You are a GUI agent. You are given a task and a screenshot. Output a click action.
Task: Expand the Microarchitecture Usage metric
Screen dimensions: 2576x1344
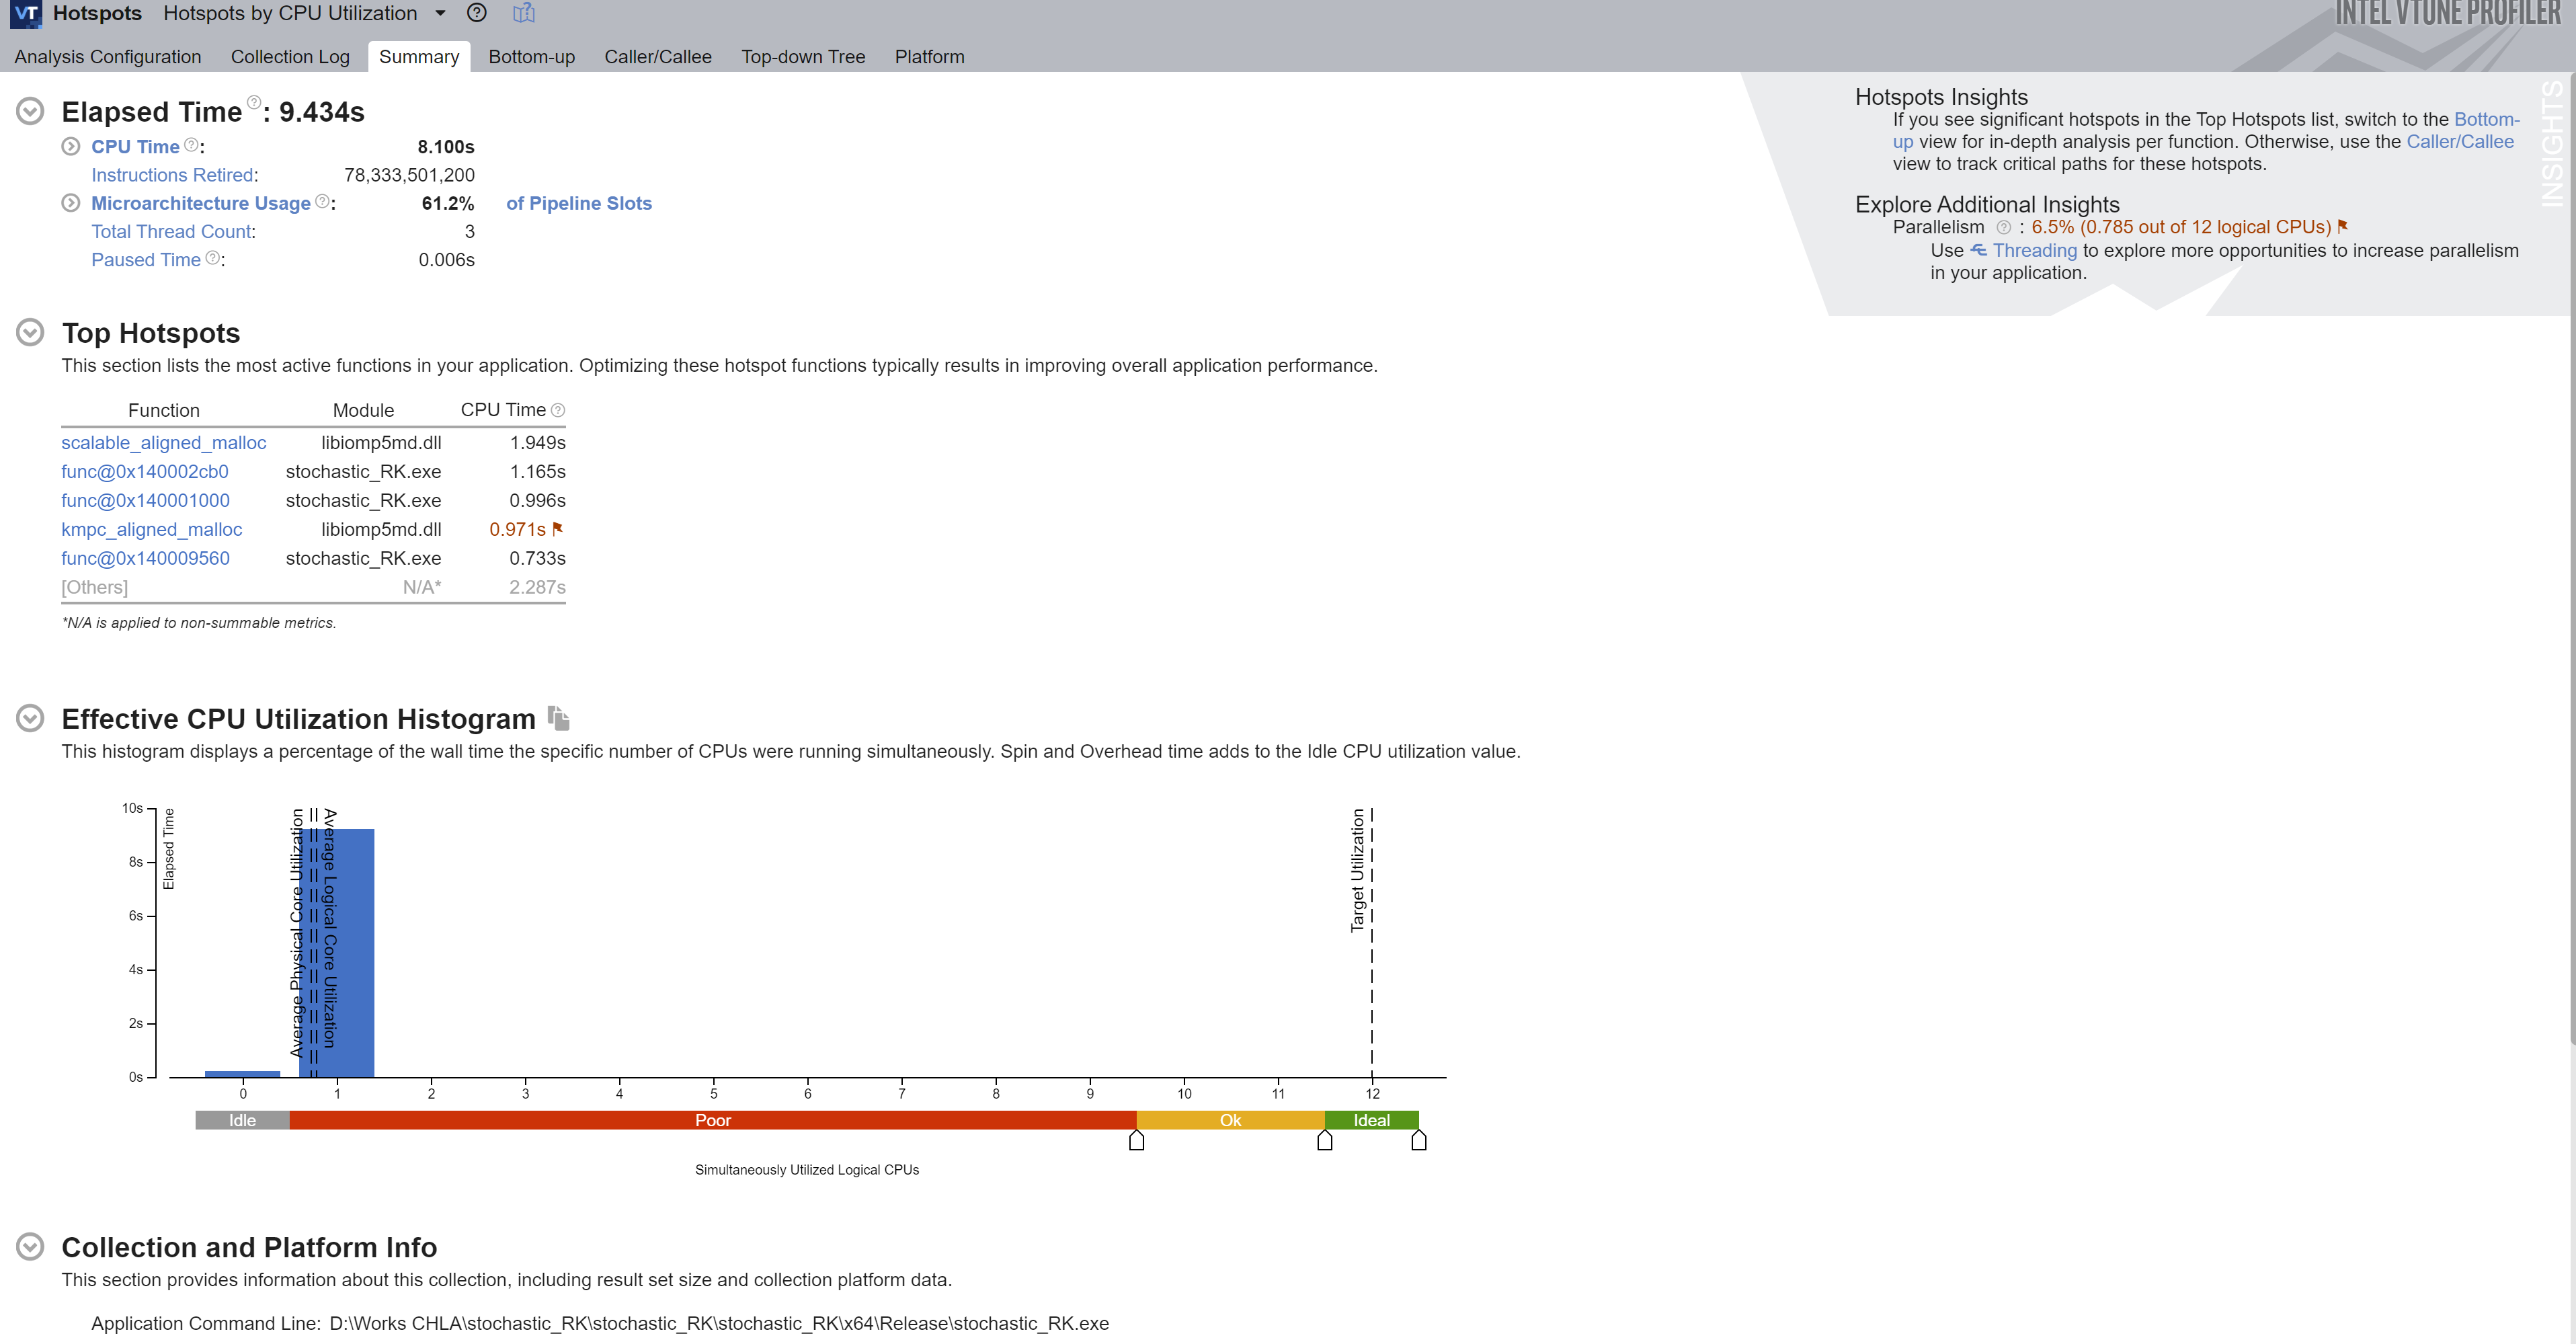[x=70, y=203]
